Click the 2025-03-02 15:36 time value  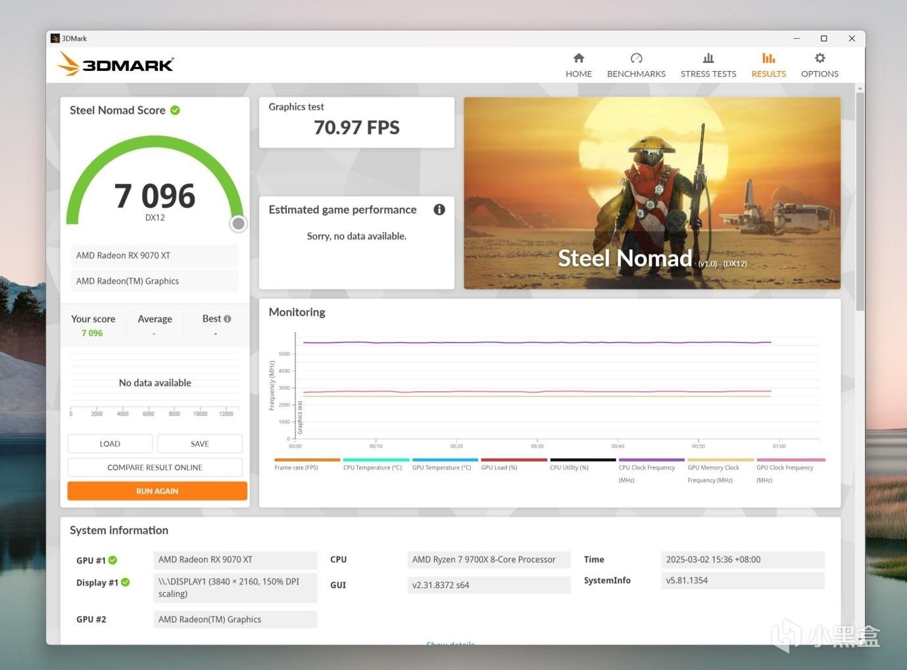tap(743, 560)
